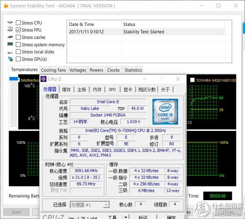Click the 14 纳米 process field

[80, 122]
